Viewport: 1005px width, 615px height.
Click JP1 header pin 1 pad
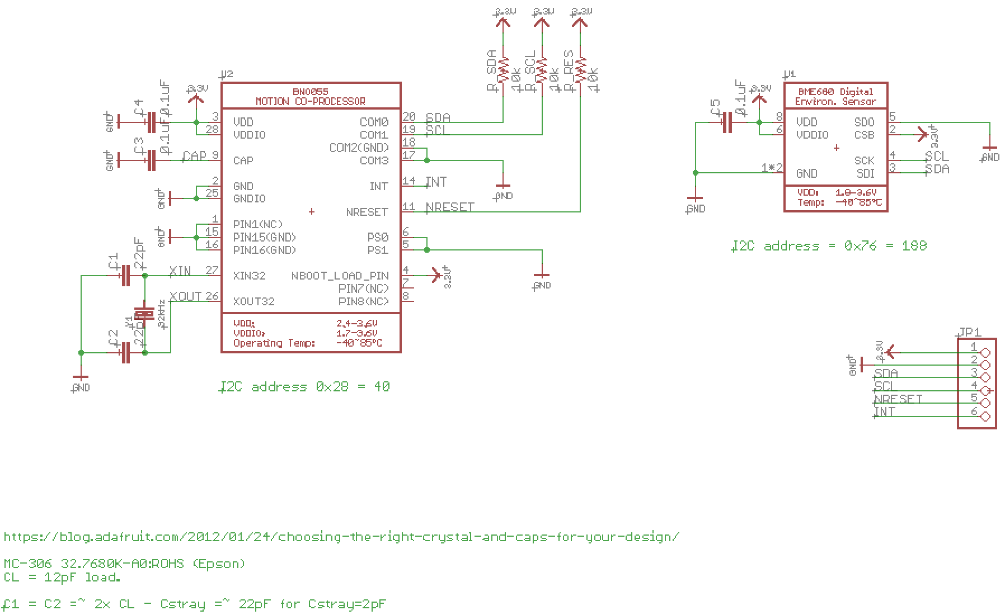coord(985,353)
